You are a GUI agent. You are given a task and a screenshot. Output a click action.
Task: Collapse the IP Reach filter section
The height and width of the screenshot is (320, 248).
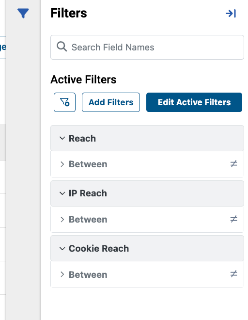pos(62,193)
